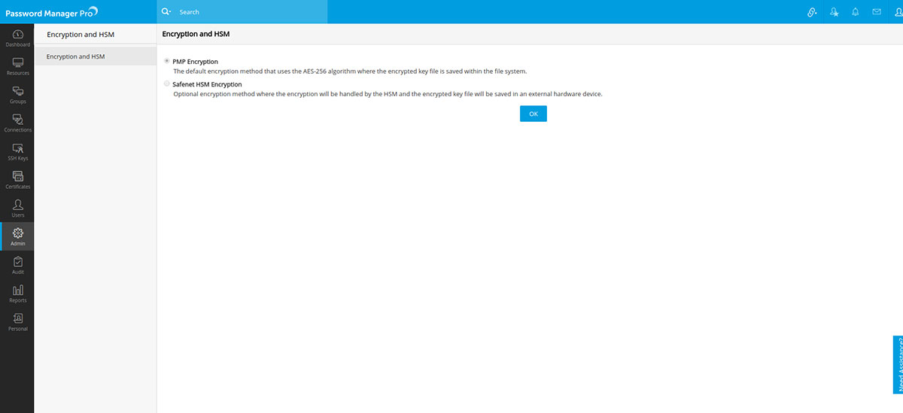Open the user profile icon

point(898,12)
